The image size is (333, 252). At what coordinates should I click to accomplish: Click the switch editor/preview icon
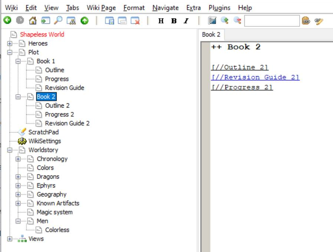pyautogui.click(x=212, y=21)
